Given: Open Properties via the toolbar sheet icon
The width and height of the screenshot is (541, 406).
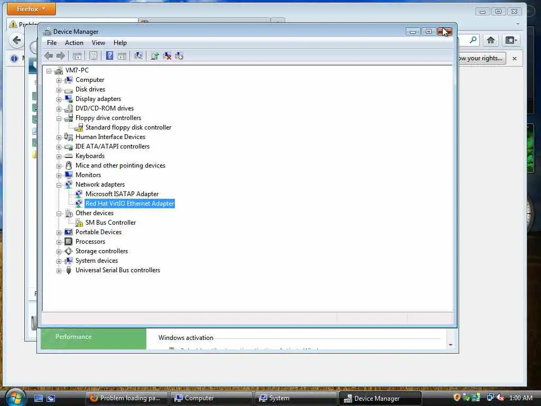Looking at the screenshot, I should pyautogui.click(x=93, y=56).
